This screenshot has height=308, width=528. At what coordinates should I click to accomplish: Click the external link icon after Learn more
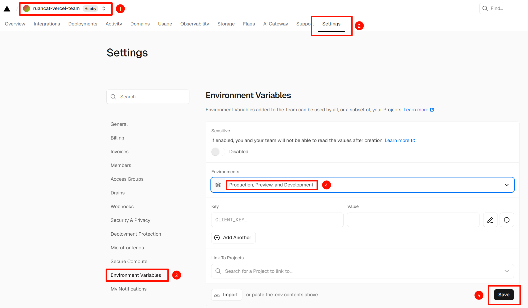click(432, 110)
